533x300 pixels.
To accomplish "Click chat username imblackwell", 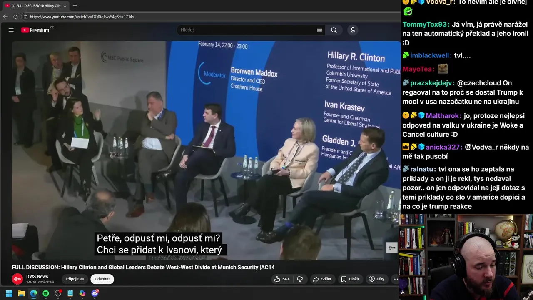I will [x=430, y=55].
